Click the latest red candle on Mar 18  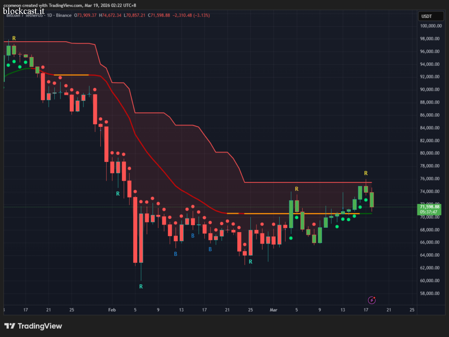372,200
